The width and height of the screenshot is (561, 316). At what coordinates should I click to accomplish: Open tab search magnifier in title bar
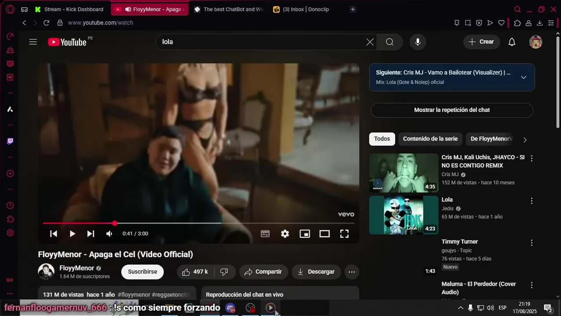(517, 9)
